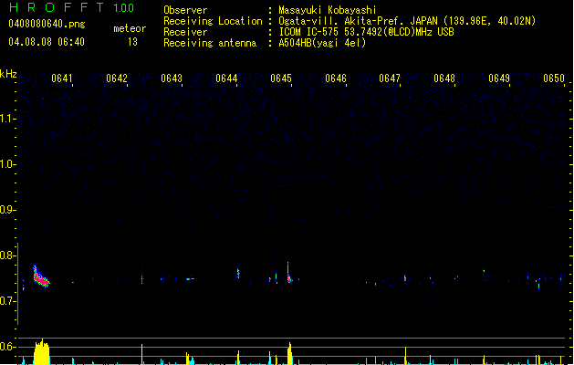Screen dimensions: 574x365
Task: Click the 'Receiving antenna' label
Action: 210,43
